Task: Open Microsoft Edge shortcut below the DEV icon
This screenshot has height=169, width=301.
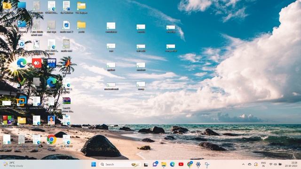Action: pyautogui.click(x=52, y=82)
